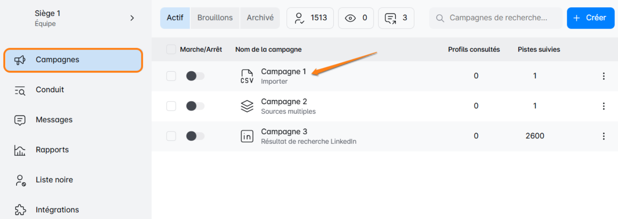Expand the Siège 1 team chevron

[x=132, y=18]
